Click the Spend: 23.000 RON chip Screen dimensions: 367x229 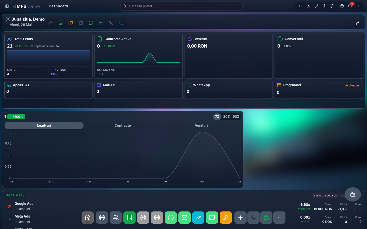pos(325,195)
